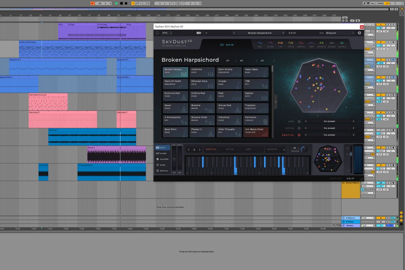Select the Marimba Accords clip

click(x=48, y=102)
